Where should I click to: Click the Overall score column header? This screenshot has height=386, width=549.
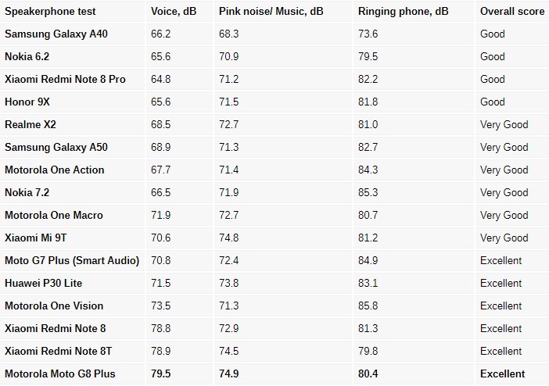point(512,12)
